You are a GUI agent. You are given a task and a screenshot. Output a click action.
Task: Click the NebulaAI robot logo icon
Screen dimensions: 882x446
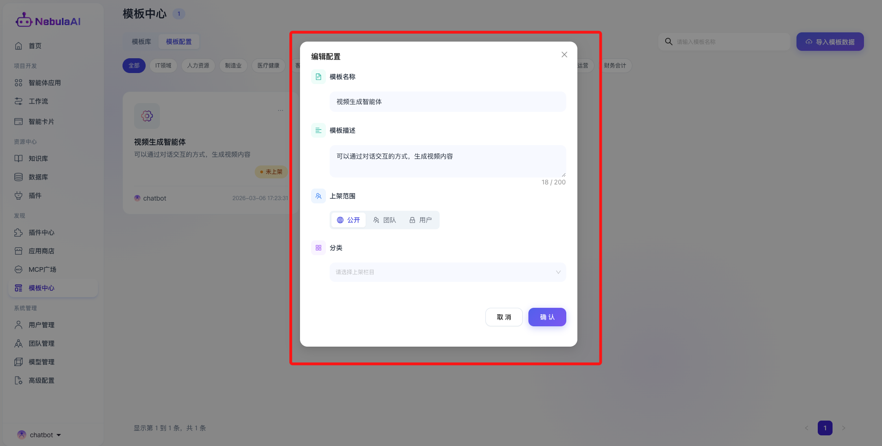click(x=24, y=20)
